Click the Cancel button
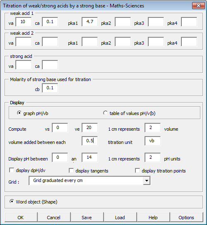 [54, 218]
